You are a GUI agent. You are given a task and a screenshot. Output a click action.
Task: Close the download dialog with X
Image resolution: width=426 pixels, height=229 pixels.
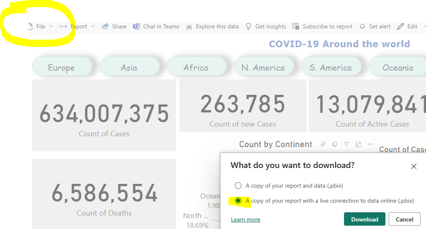(x=414, y=166)
